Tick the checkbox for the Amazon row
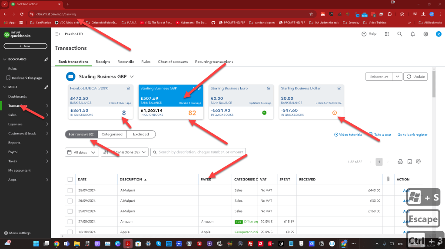This screenshot has height=249, width=445. tap(70, 222)
